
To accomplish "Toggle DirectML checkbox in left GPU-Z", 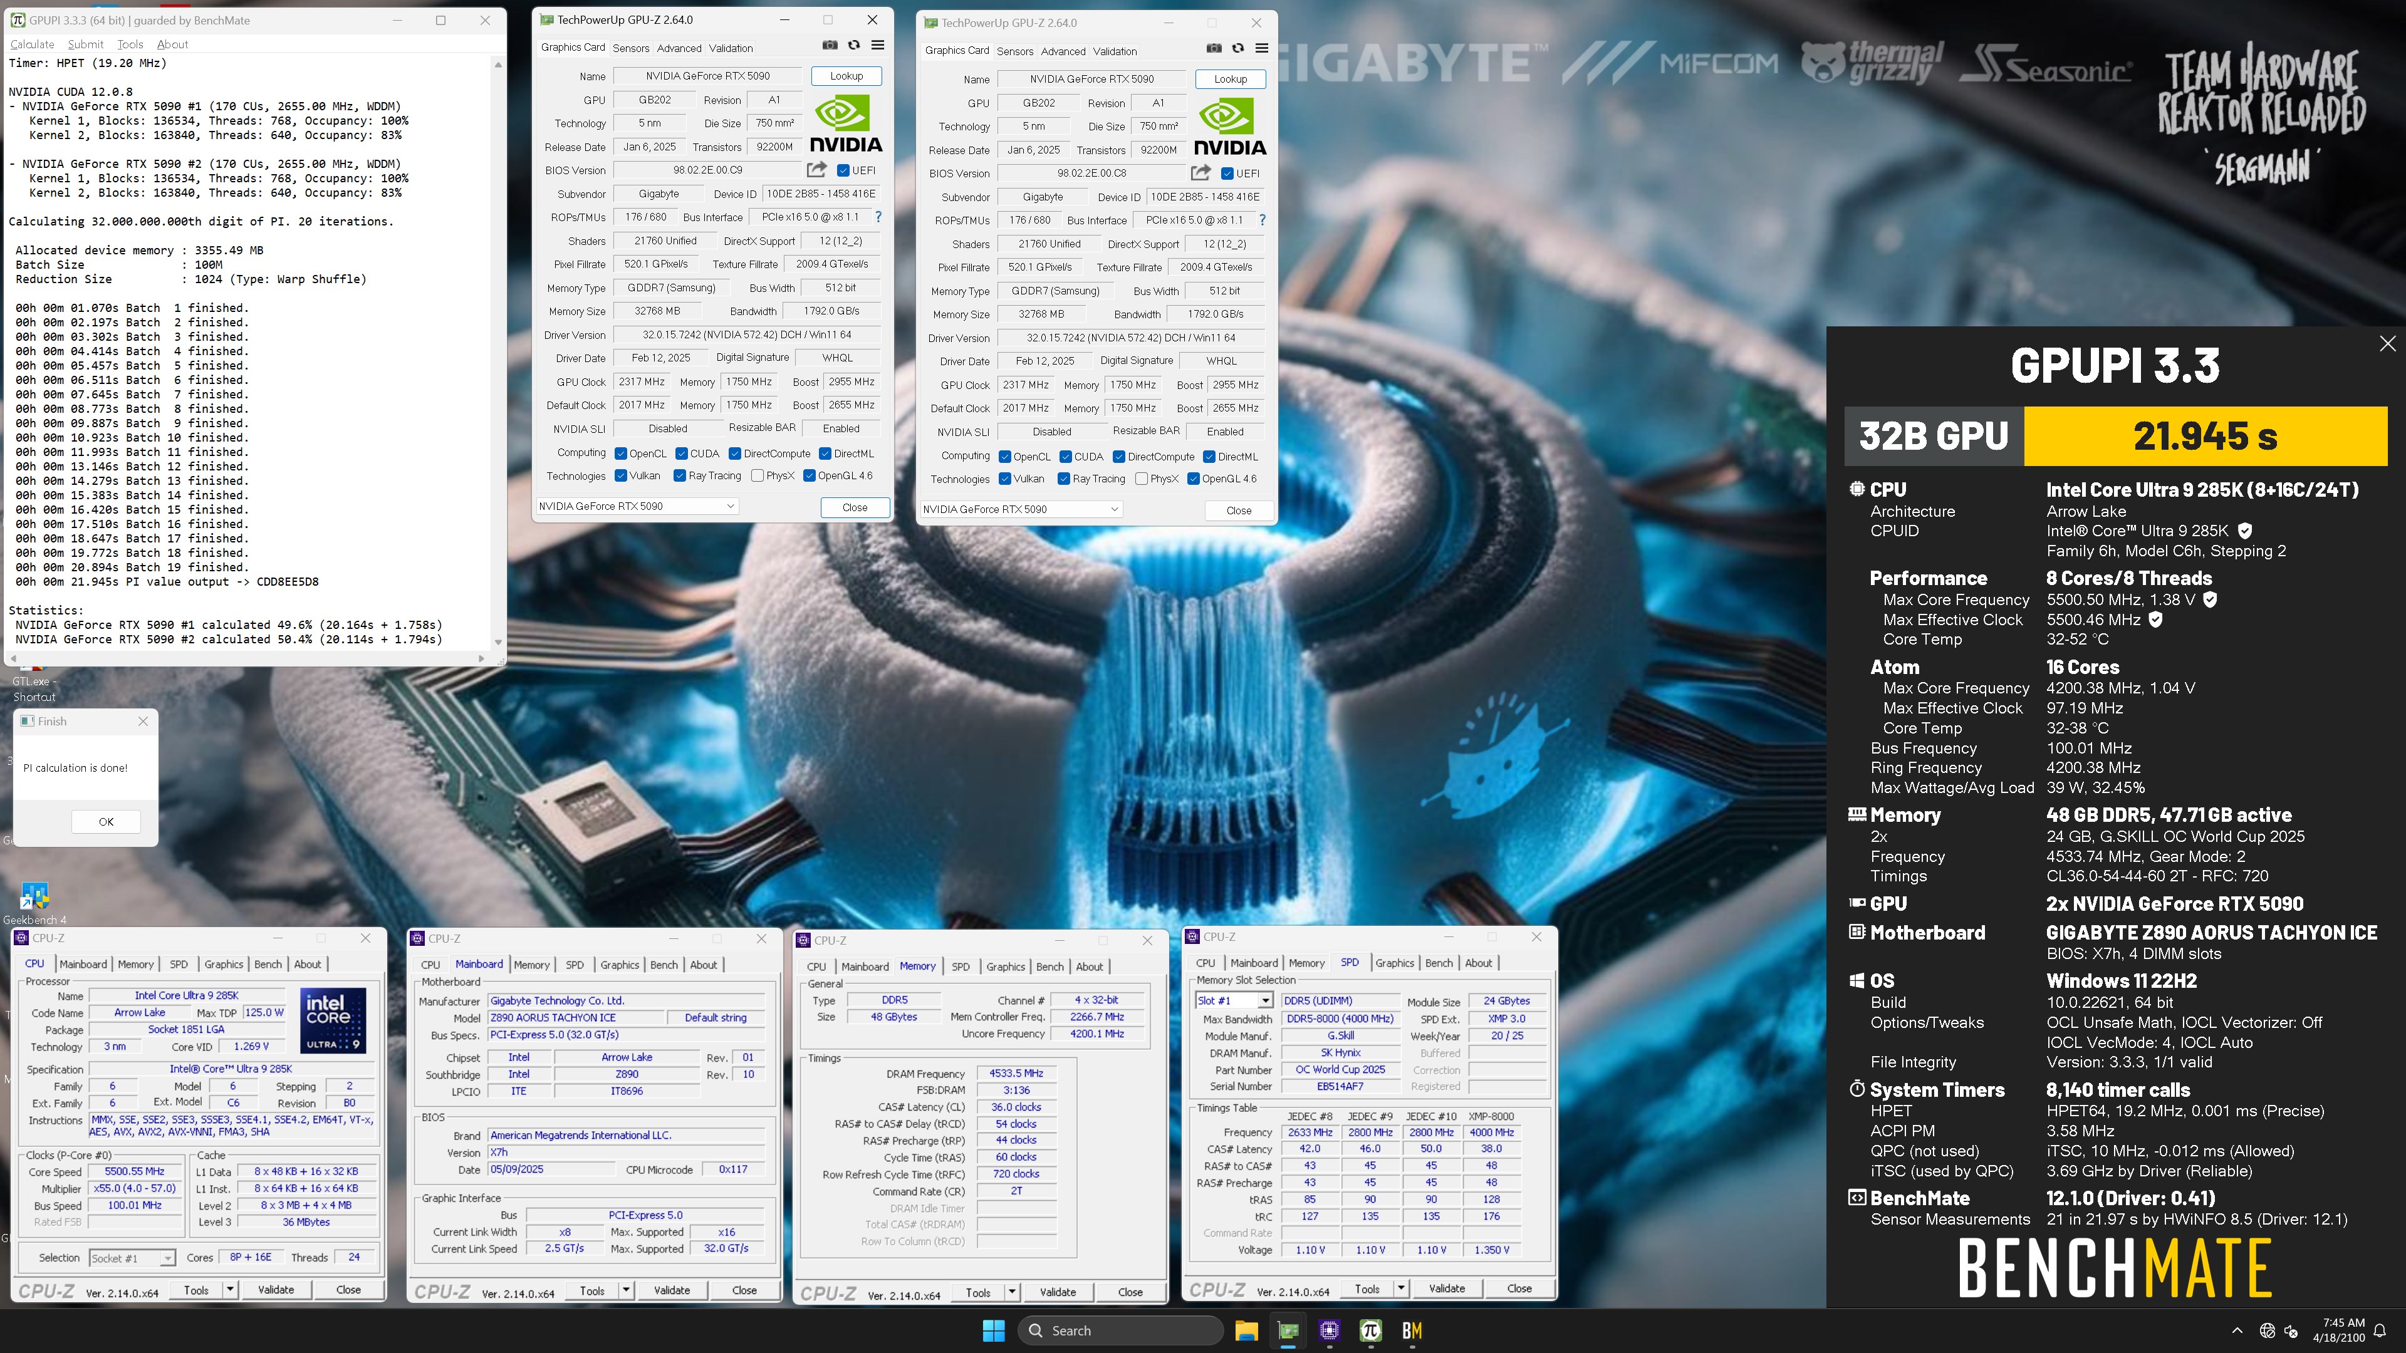I will pyautogui.click(x=825, y=454).
